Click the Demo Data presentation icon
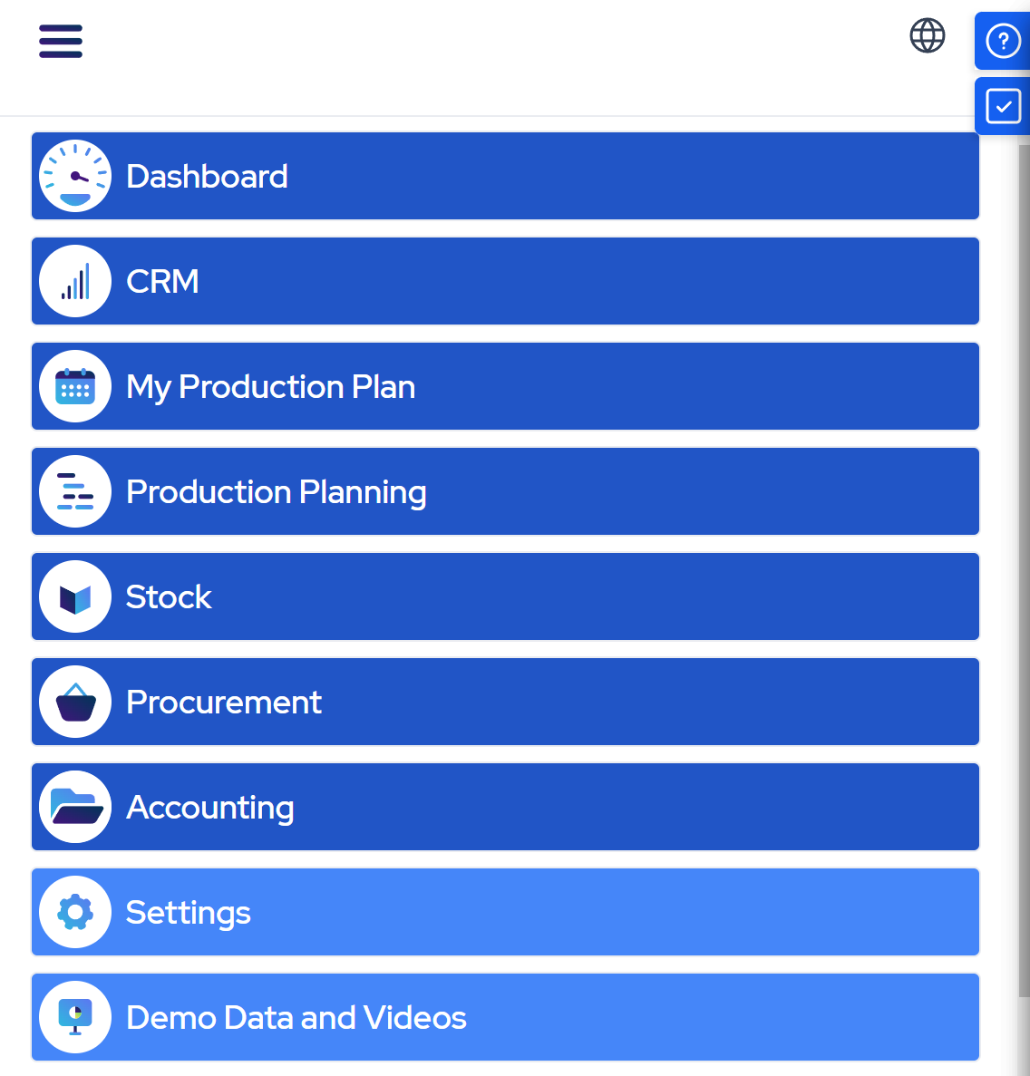 [75, 1017]
